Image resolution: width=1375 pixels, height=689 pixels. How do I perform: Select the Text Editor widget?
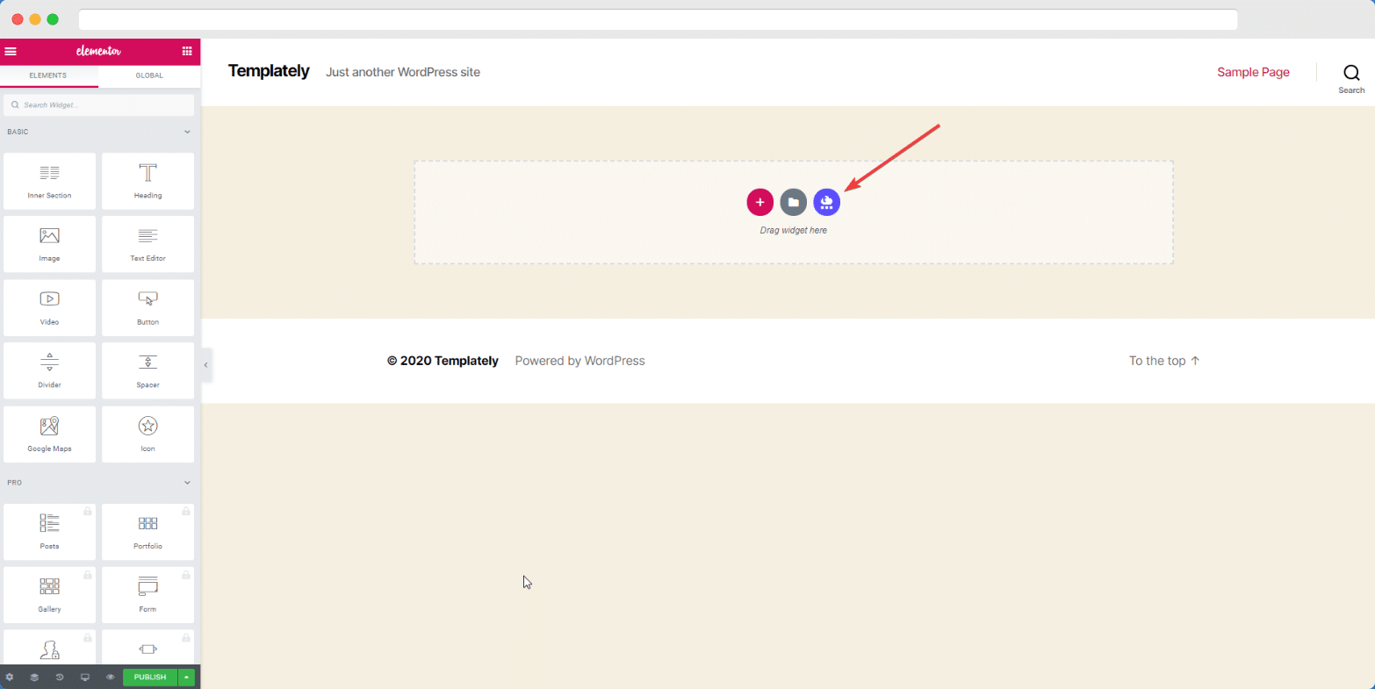[148, 244]
